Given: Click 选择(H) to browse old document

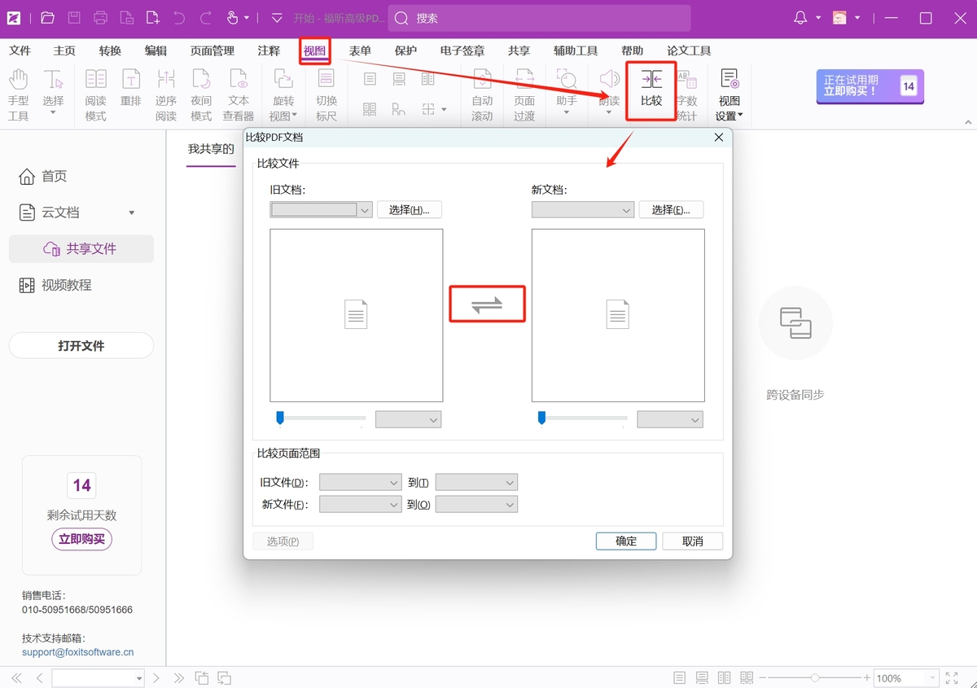Looking at the screenshot, I should (410, 209).
